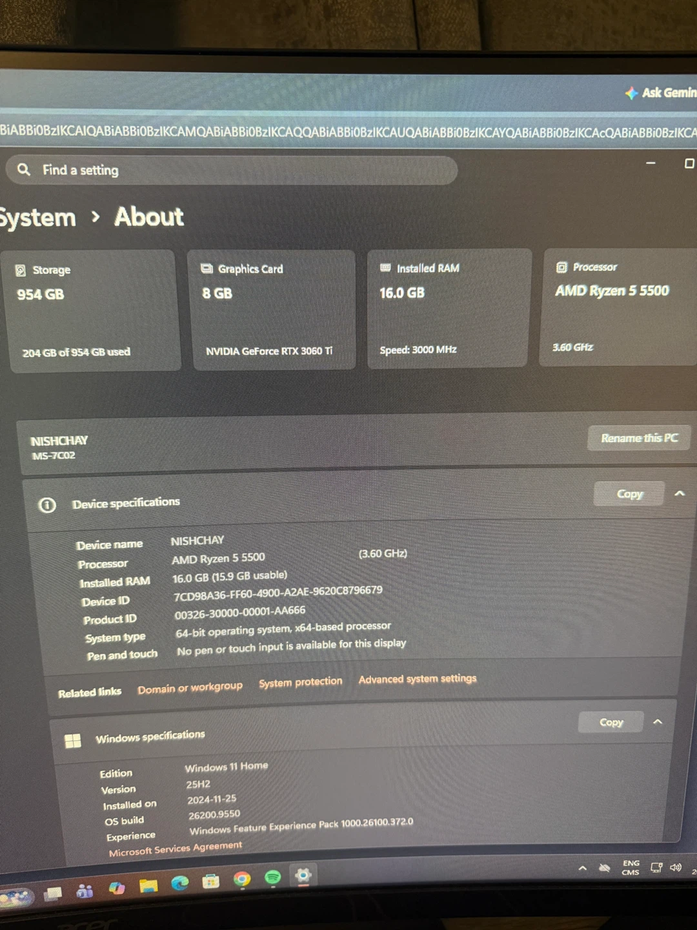Viewport: 697px width, 930px height.
Task: Open Task View from the taskbar
Action: pyautogui.click(x=53, y=893)
